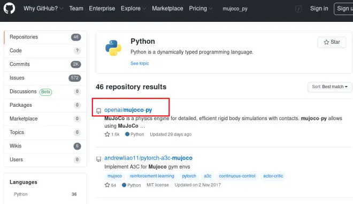Click the GitHub Octocat logo
Viewport: 353px width, 204px height.
[9, 9]
